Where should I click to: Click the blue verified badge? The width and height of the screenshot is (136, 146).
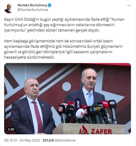(50, 5)
